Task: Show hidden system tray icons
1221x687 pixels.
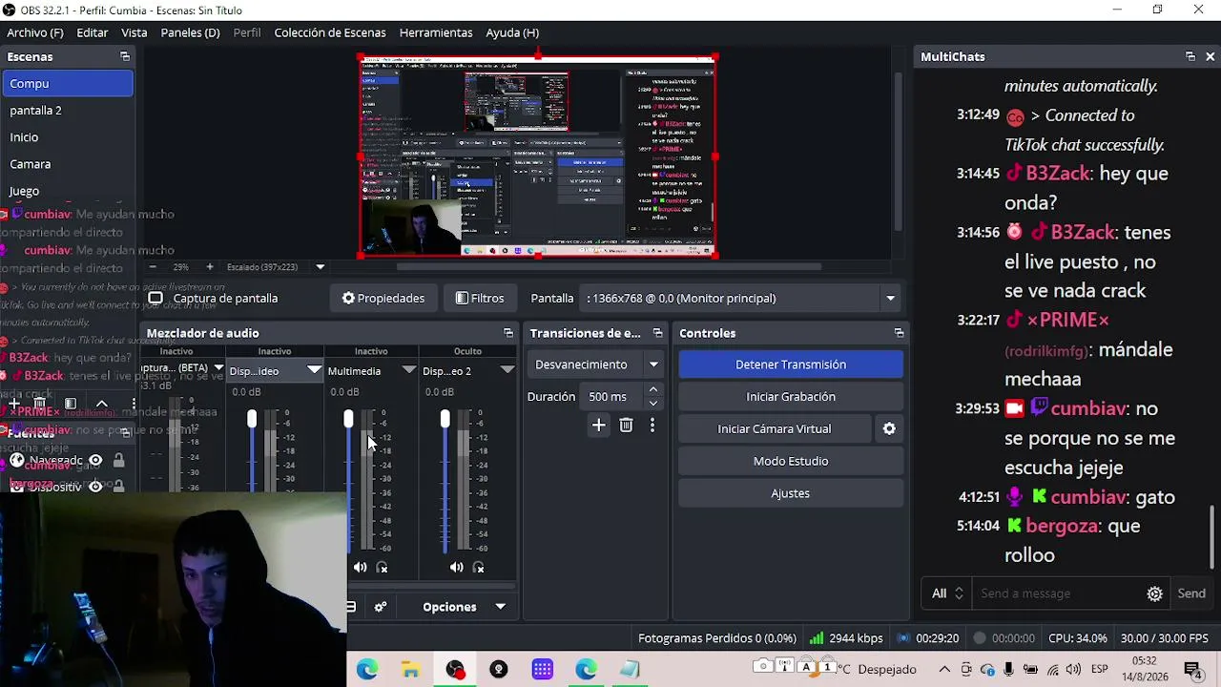Action: click(944, 670)
